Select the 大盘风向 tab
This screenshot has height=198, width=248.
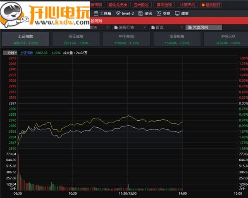pos(200,27)
